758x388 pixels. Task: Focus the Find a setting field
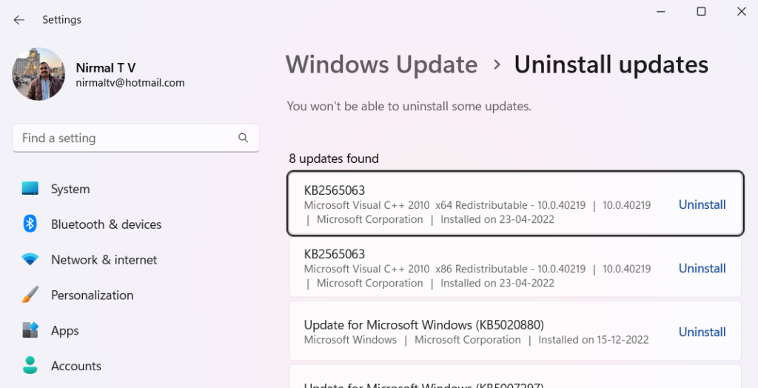(x=136, y=138)
